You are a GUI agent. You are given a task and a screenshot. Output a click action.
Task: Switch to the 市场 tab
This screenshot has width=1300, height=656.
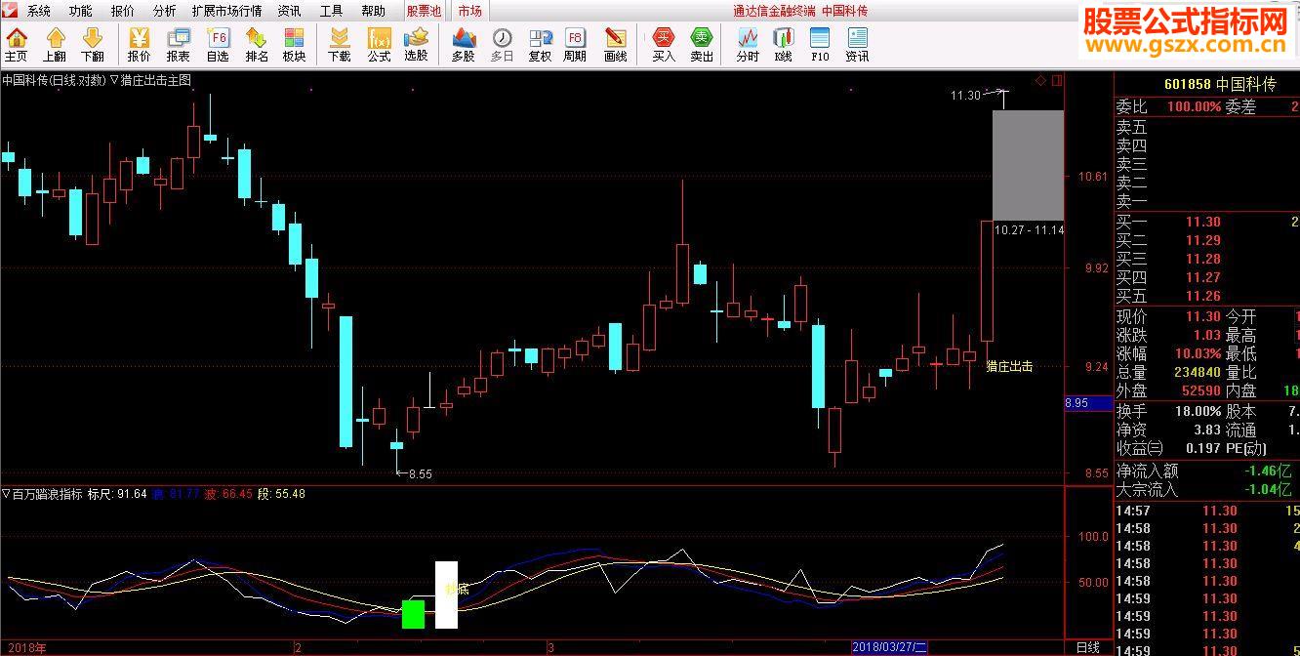[469, 11]
